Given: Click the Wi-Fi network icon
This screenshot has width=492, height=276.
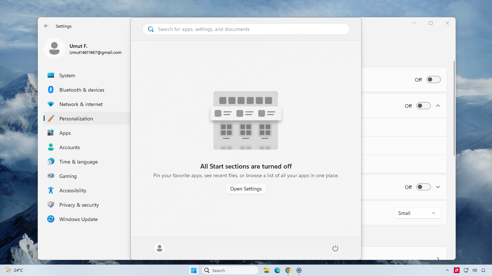Looking at the screenshot, I should point(51,104).
